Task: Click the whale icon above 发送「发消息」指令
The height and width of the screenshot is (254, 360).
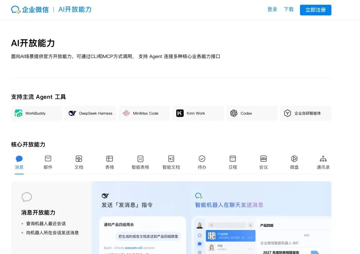Action: [x=105, y=195]
